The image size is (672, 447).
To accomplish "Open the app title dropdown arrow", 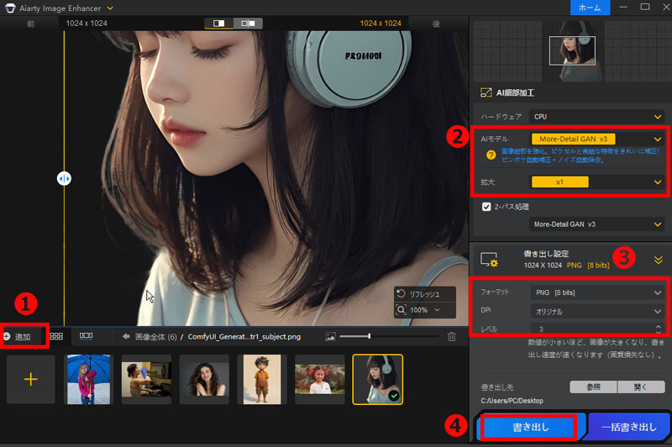I will click(x=110, y=8).
